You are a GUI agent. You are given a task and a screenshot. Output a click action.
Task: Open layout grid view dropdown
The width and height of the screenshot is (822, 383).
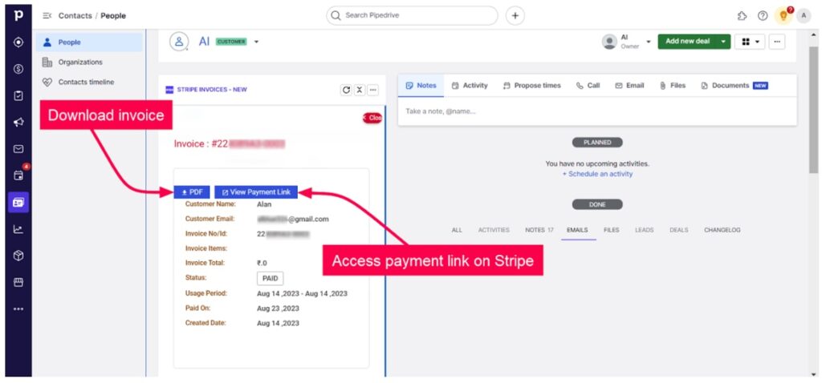(x=750, y=42)
